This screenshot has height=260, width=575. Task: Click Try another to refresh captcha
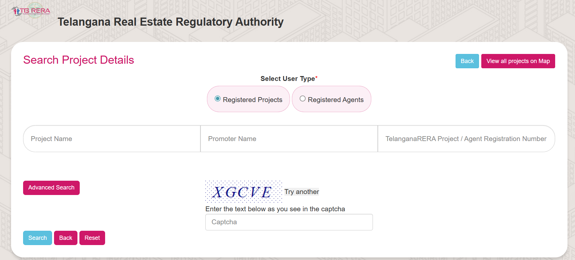pos(302,192)
